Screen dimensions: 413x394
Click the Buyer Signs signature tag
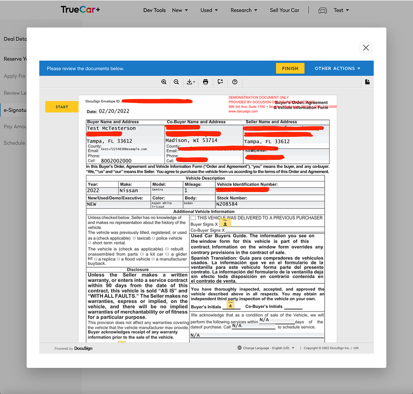tap(225, 223)
